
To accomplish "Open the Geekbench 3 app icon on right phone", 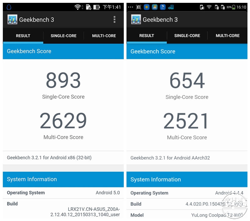I will (136, 19).
